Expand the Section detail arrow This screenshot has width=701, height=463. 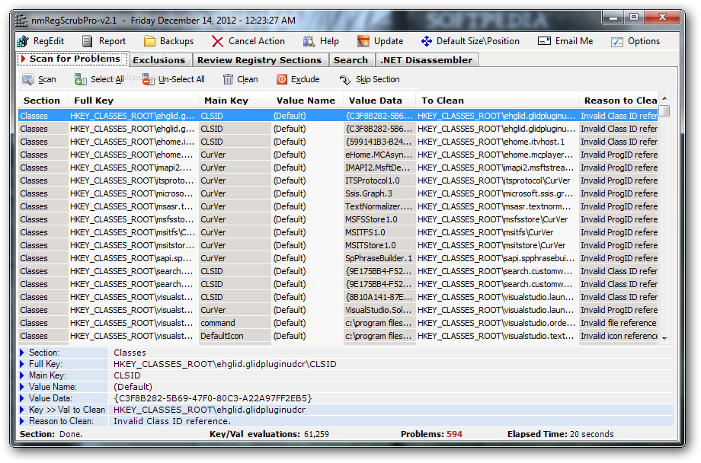point(22,353)
